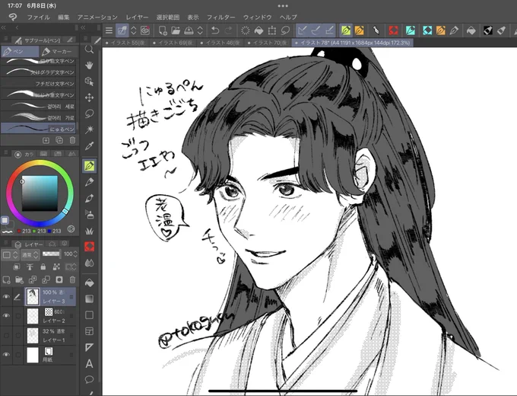Select the Brush tool in tool palette
Screen dimensions: 517x396
[89, 198]
